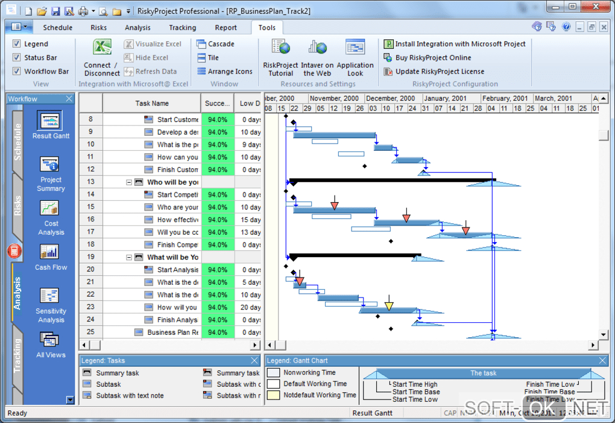Click the Help question mark icon
This screenshot has width=615, height=423.
click(x=566, y=27)
